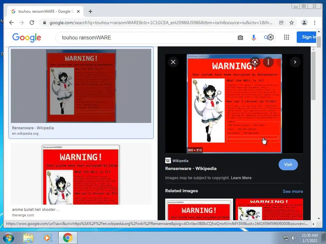The image size is (326, 244).
Task: Select Rensenware Wikipedia result thumbnail
Action: pyautogui.click(x=81, y=86)
